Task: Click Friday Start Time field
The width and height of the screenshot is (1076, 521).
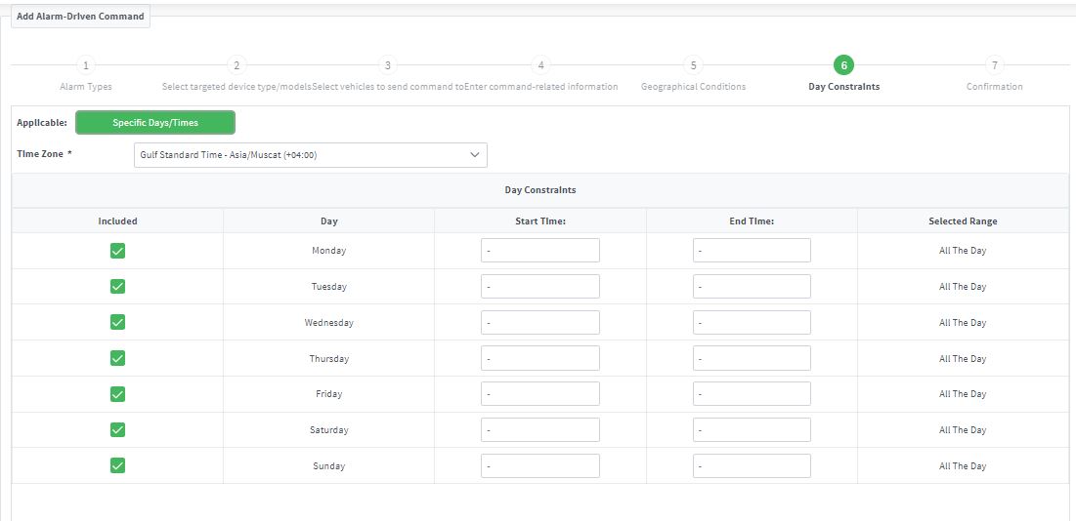Action: pyautogui.click(x=540, y=393)
